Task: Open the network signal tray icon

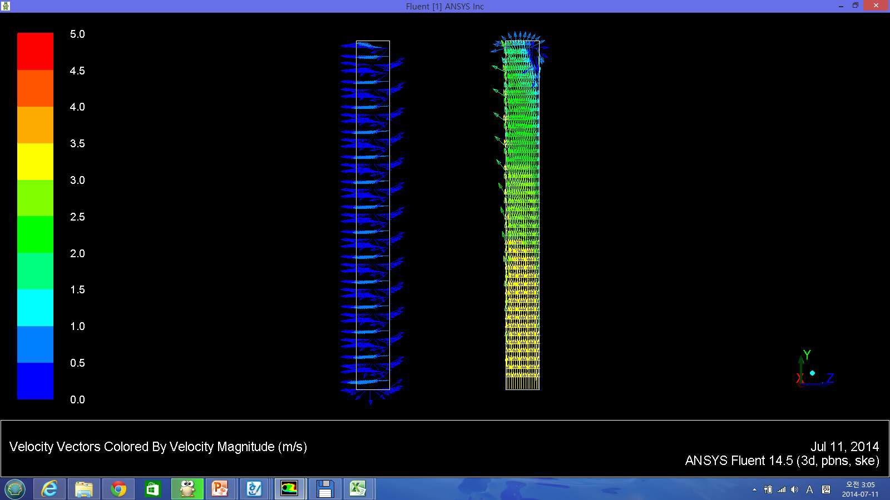Action: click(782, 489)
